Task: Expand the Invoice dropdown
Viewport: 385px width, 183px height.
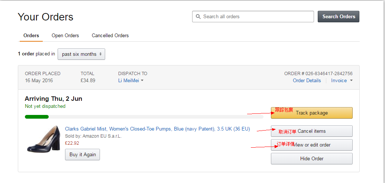Action: coord(342,81)
